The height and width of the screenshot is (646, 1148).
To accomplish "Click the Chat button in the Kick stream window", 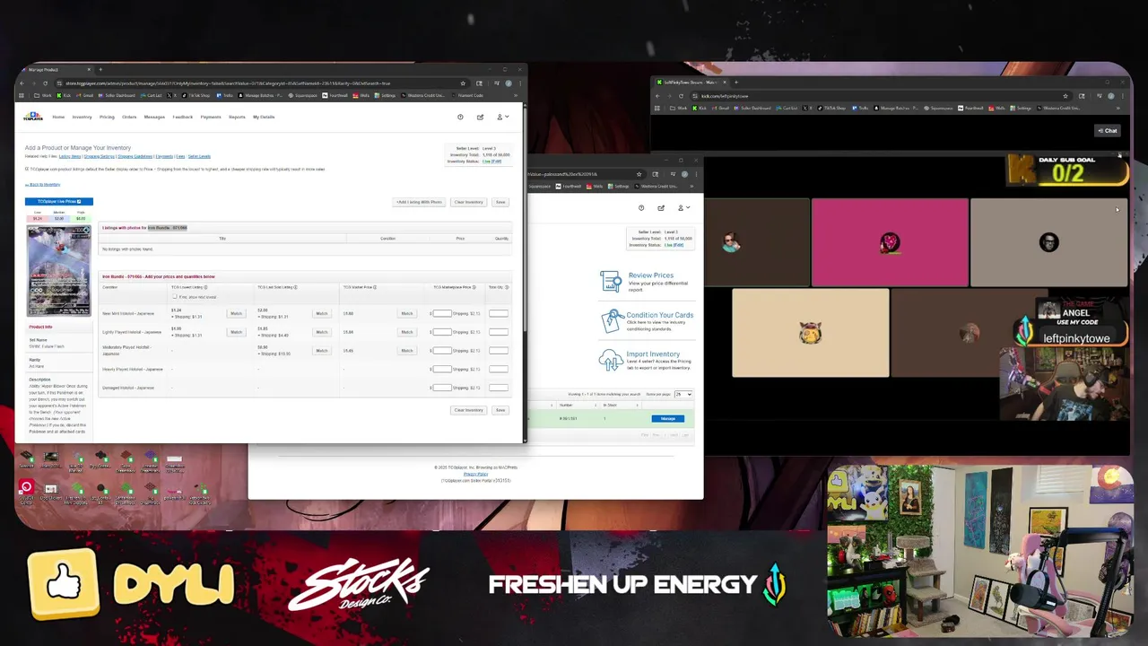I will 1108,130.
